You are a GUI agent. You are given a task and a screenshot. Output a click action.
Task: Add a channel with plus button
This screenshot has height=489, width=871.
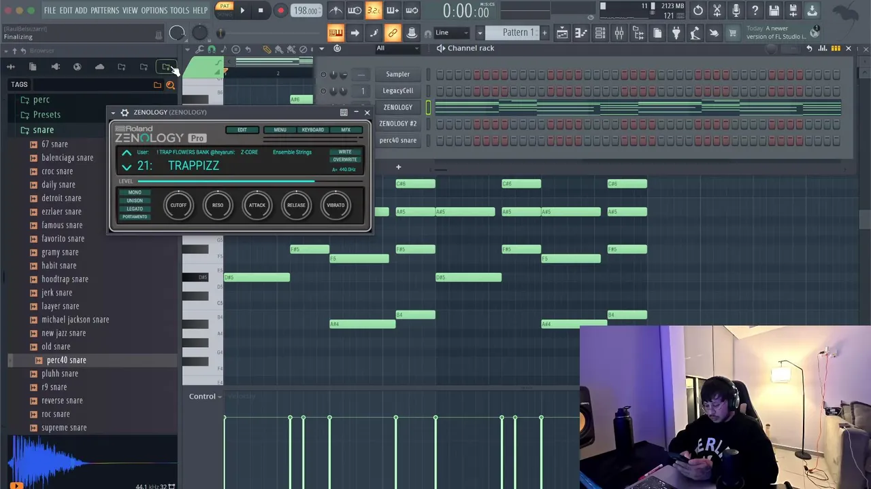(398, 167)
